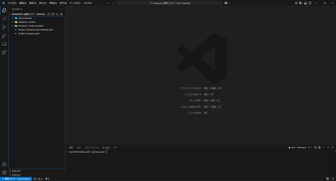Open the 編集(E) menu
336x181 pixels.
tap(23, 3)
